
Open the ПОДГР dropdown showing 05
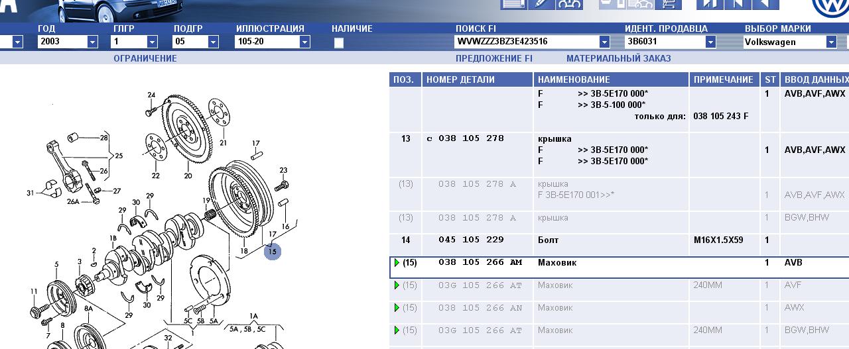213,42
